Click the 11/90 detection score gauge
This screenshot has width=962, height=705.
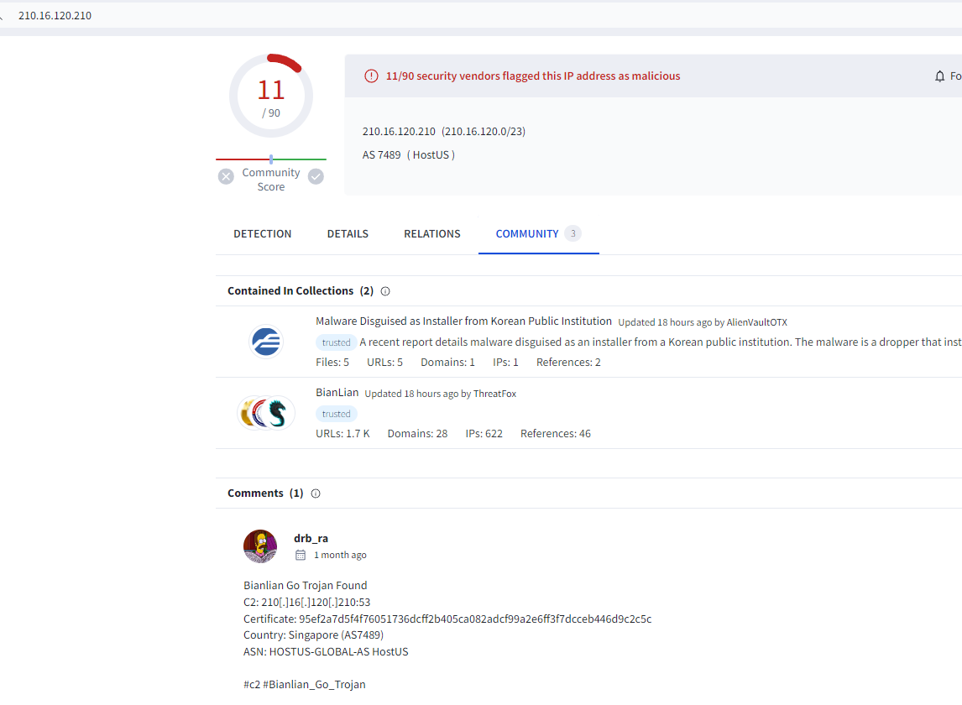click(271, 96)
